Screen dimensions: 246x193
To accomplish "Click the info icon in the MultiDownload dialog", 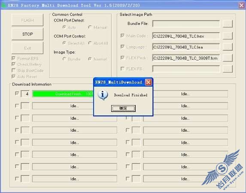I will click(x=103, y=95).
